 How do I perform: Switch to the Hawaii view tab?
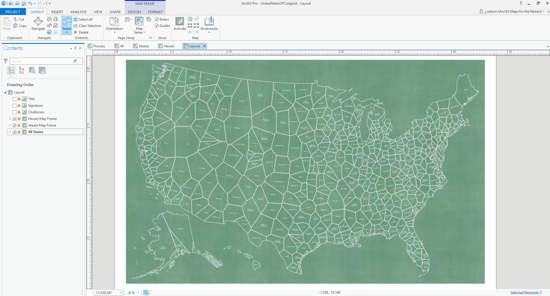pyautogui.click(x=166, y=46)
